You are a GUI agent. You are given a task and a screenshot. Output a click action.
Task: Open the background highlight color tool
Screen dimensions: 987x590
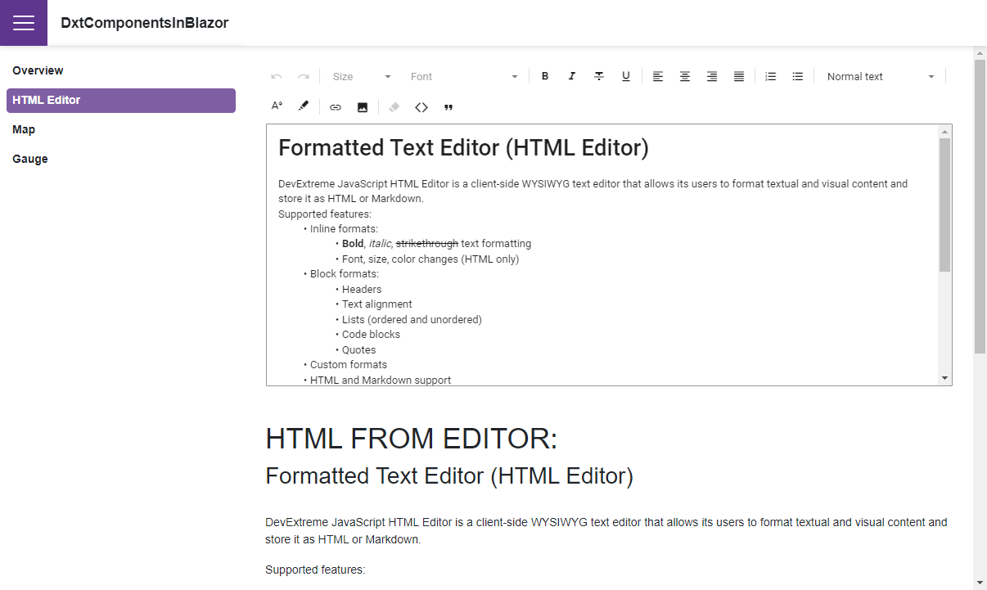pyautogui.click(x=304, y=106)
